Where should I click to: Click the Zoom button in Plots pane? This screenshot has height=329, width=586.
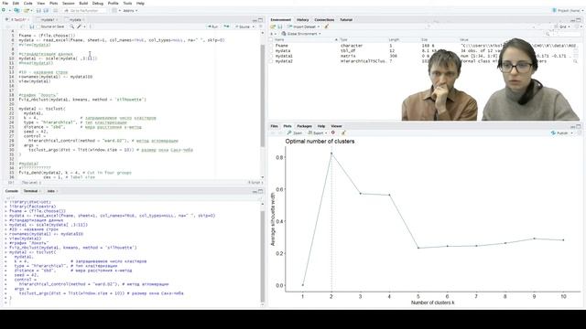point(295,133)
